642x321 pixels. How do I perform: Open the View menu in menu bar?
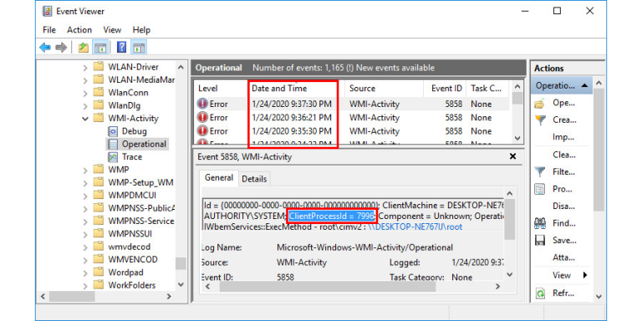point(112,30)
